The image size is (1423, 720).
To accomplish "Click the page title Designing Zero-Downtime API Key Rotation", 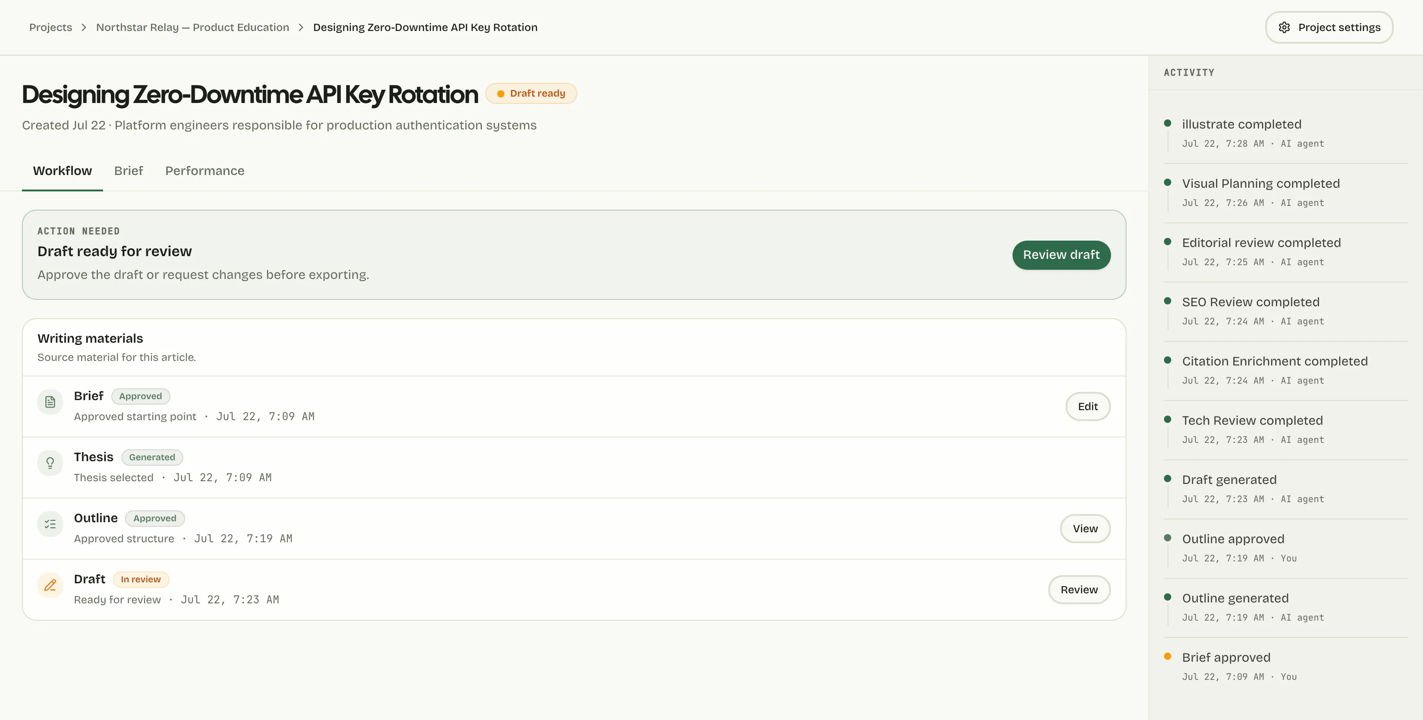I will pos(250,95).
